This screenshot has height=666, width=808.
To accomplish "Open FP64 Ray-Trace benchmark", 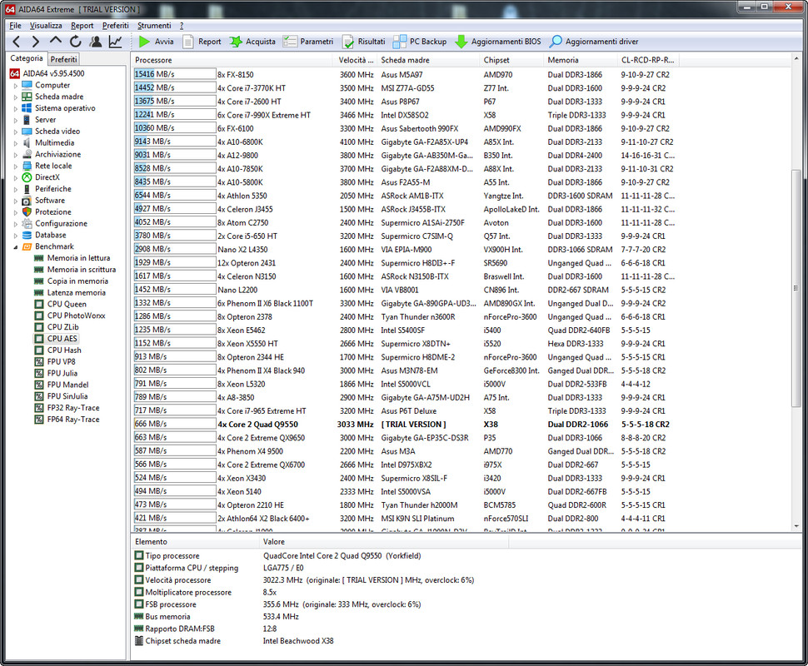I will [x=73, y=420].
